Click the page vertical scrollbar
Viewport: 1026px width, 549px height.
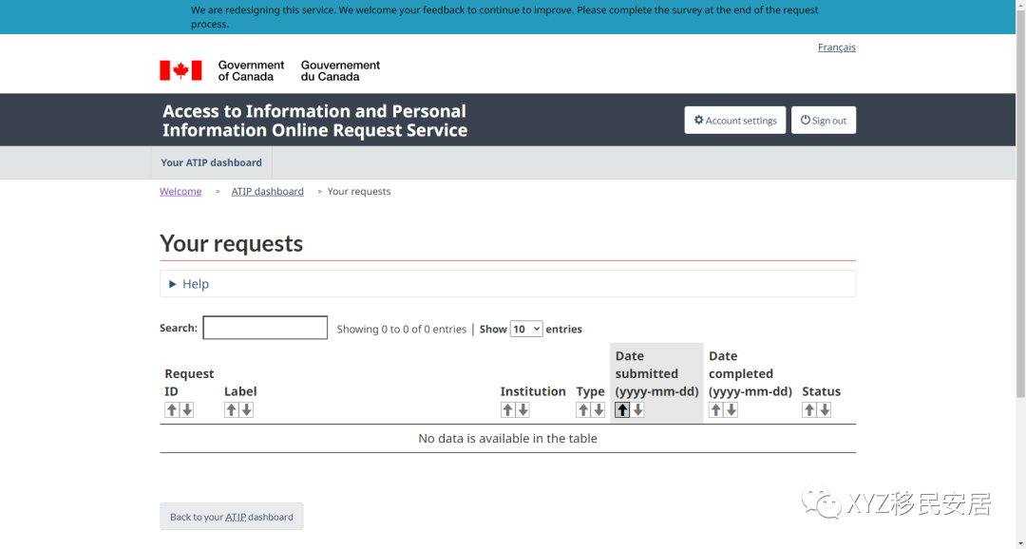1020,203
